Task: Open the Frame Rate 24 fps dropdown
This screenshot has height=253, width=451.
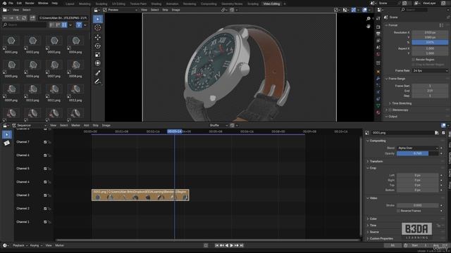Action: [x=430, y=70]
